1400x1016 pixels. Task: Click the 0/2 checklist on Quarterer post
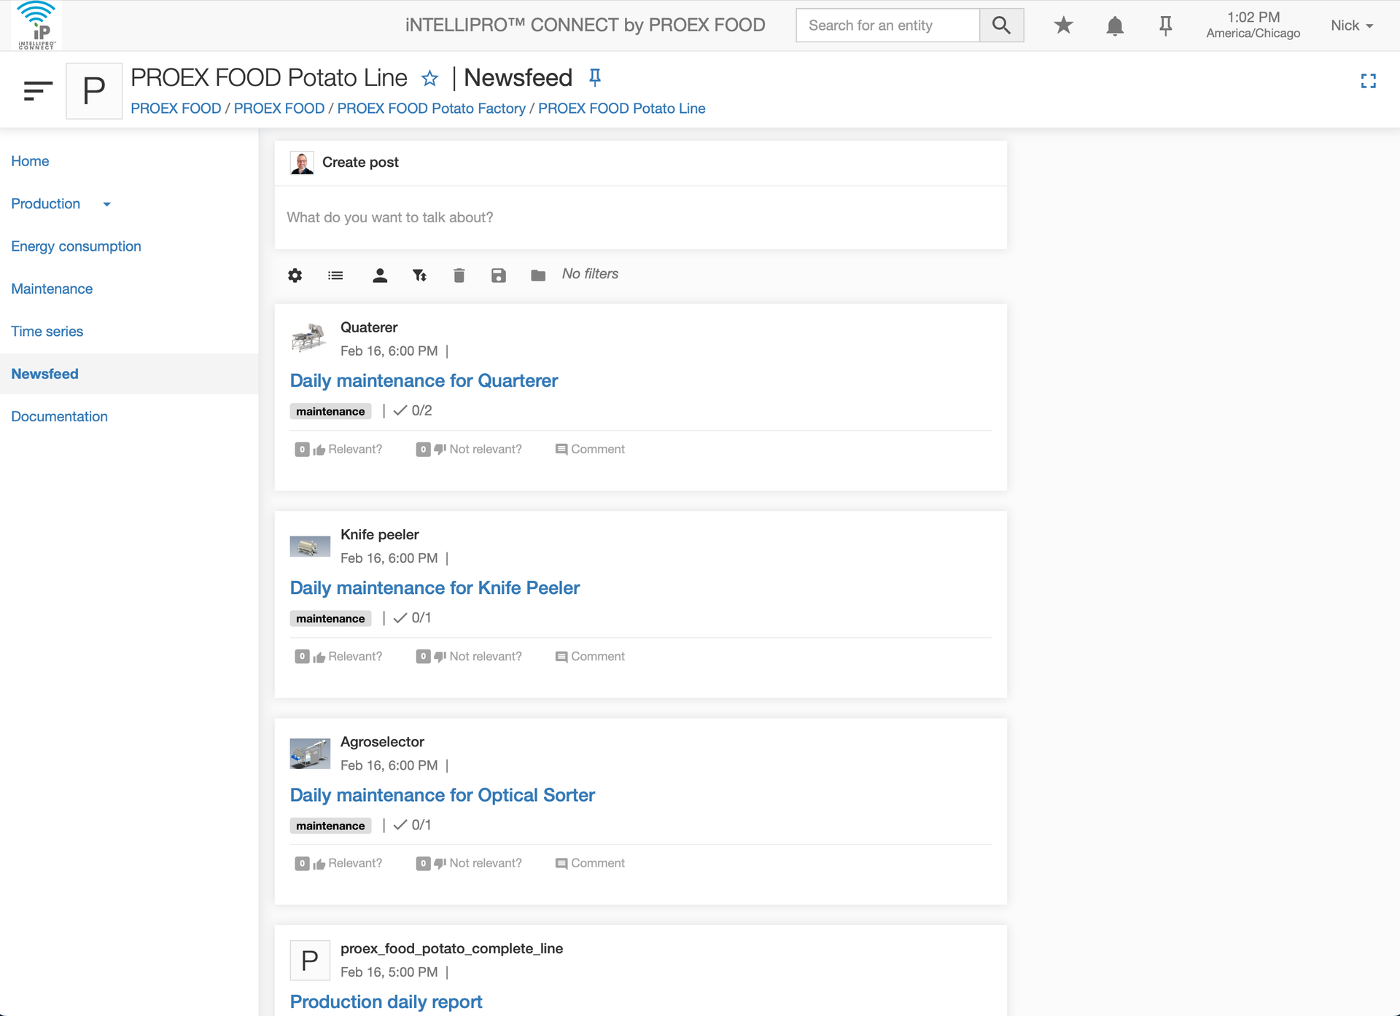[413, 410]
